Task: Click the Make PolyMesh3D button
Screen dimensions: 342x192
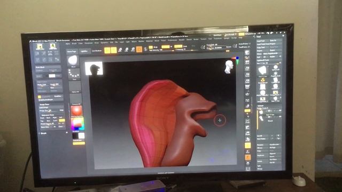Action: click(x=272, y=53)
